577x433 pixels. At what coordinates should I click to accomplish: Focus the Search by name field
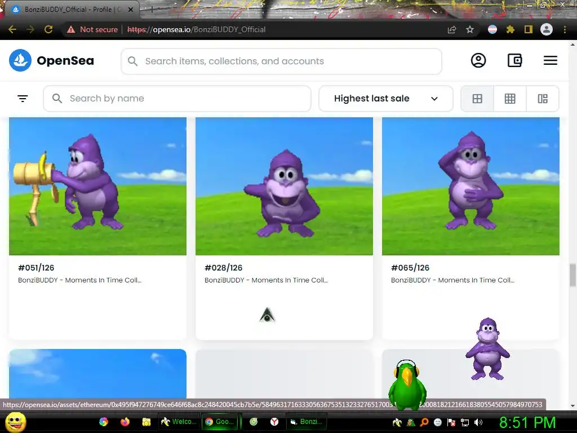click(177, 99)
